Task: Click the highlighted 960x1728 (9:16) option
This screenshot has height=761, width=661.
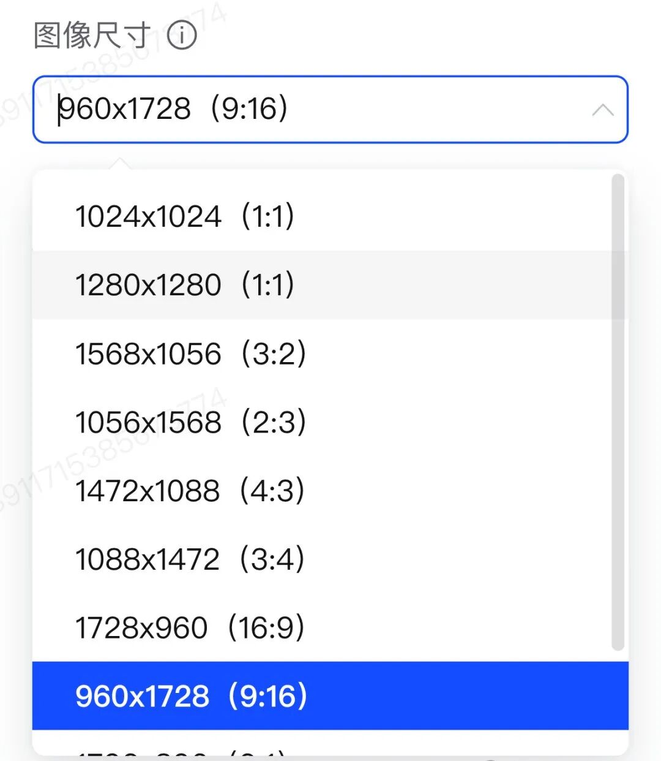Action: coord(191,697)
